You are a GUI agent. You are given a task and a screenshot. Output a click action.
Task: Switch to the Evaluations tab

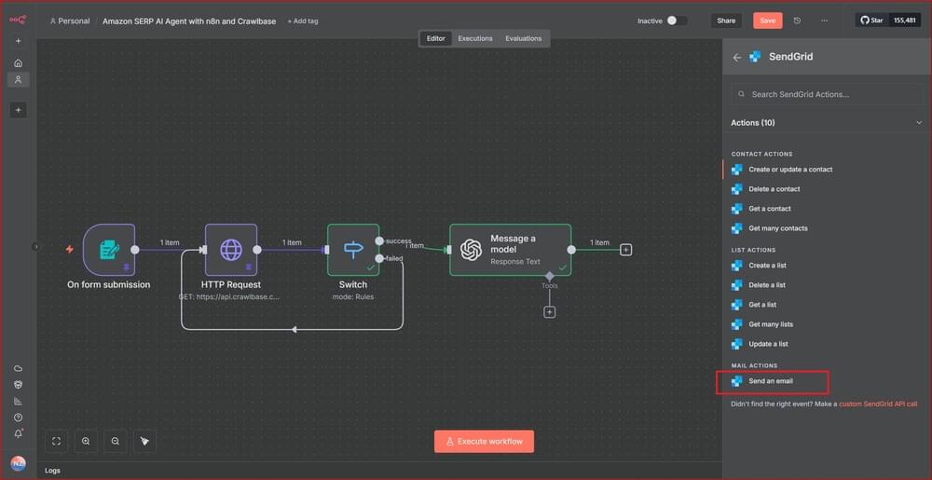(523, 38)
